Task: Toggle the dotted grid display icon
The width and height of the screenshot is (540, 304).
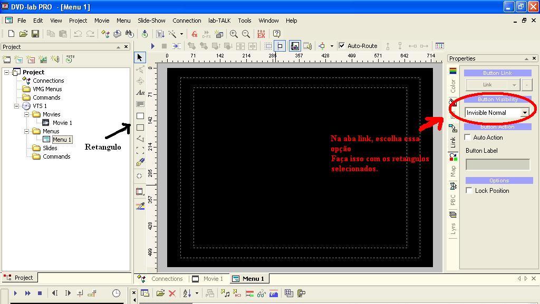Action: (268, 46)
